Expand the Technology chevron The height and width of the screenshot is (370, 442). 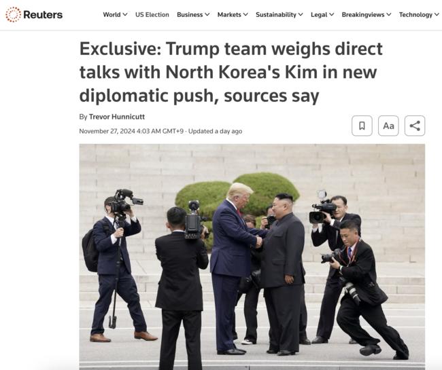point(437,15)
